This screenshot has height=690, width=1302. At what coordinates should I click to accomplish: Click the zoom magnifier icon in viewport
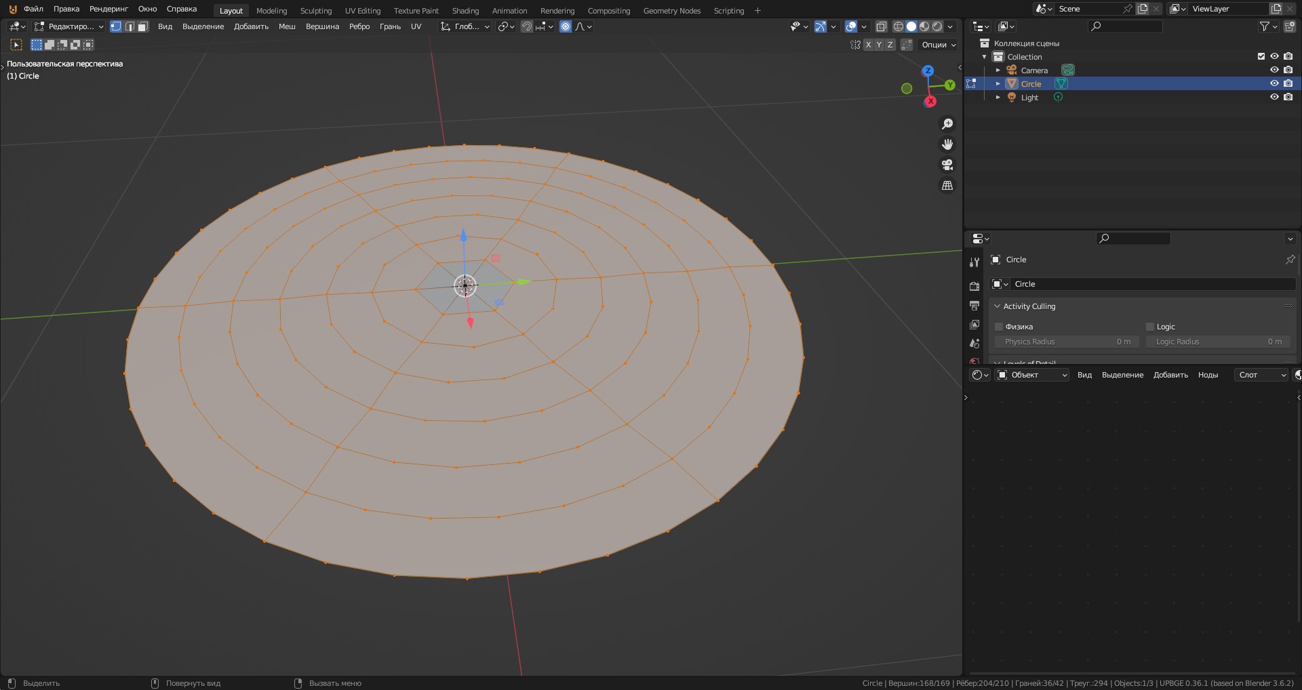tap(947, 124)
